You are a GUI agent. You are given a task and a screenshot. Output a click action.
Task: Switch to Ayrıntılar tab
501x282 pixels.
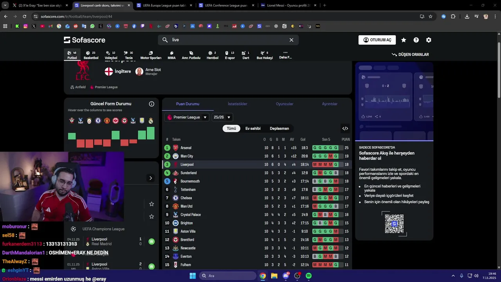tap(330, 104)
